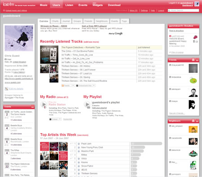Click the snowboarder profile photo
Screen dimensions: 202x177
coord(19,38)
